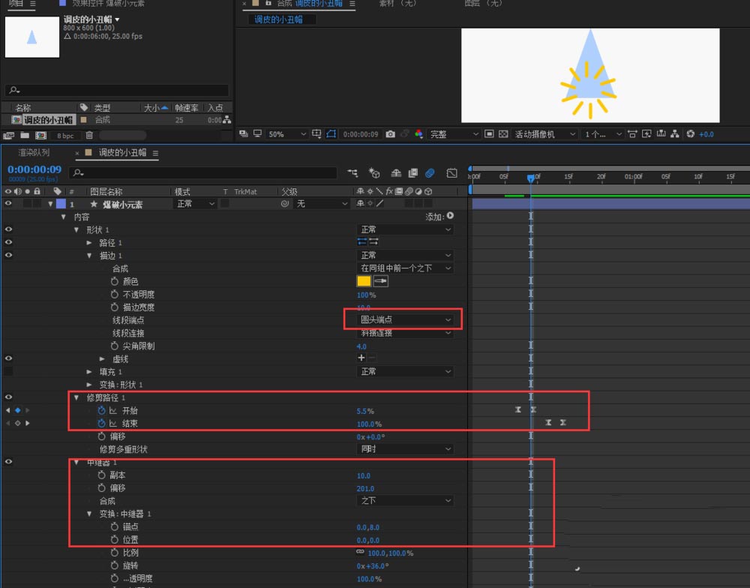Take a snapshot of the composition view
The width and height of the screenshot is (750, 588).
pyautogui.click(x=391, y=133)
